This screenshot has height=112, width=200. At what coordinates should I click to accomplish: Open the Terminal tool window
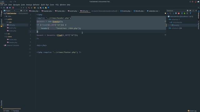(x=15, y=111)
